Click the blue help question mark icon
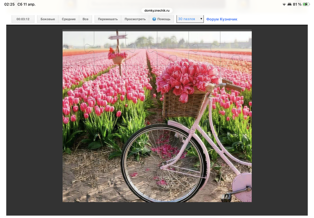 (x=154, y=19)
